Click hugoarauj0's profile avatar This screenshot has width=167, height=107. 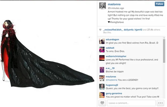(x=102, y=87)
